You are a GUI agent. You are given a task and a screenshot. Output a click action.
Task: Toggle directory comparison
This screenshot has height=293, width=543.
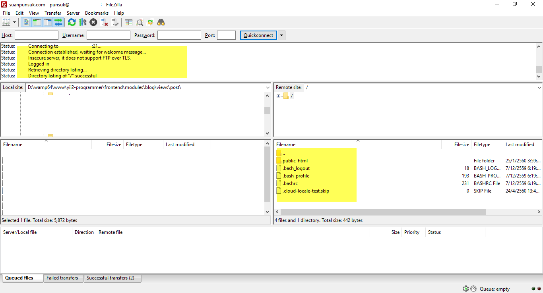point(140,22)
